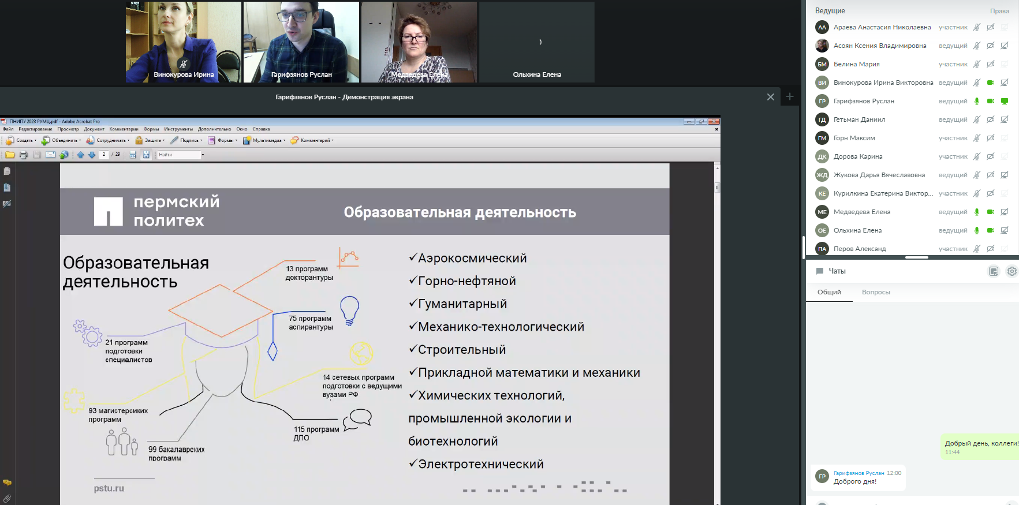Click the email envelope icon in toolbar
The image size is (1019, 505).
coord(50,155)
